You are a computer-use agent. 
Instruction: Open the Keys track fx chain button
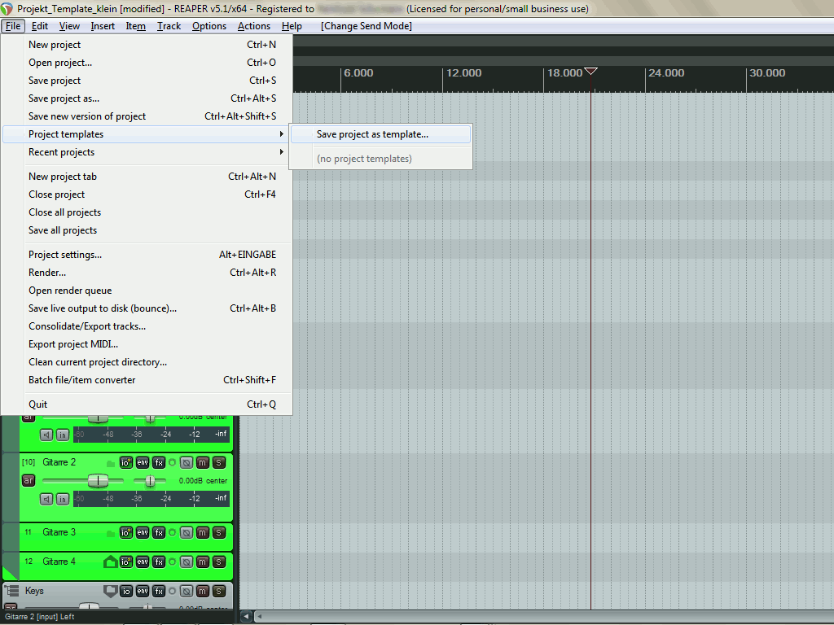(159, 591)
